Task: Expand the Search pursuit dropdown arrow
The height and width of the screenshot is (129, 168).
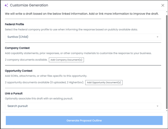Action: coord(157,106)
